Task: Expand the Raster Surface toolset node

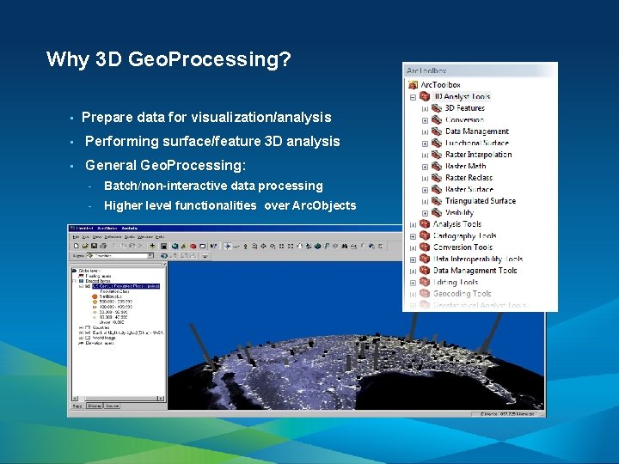Action: [x=425, y=190]
